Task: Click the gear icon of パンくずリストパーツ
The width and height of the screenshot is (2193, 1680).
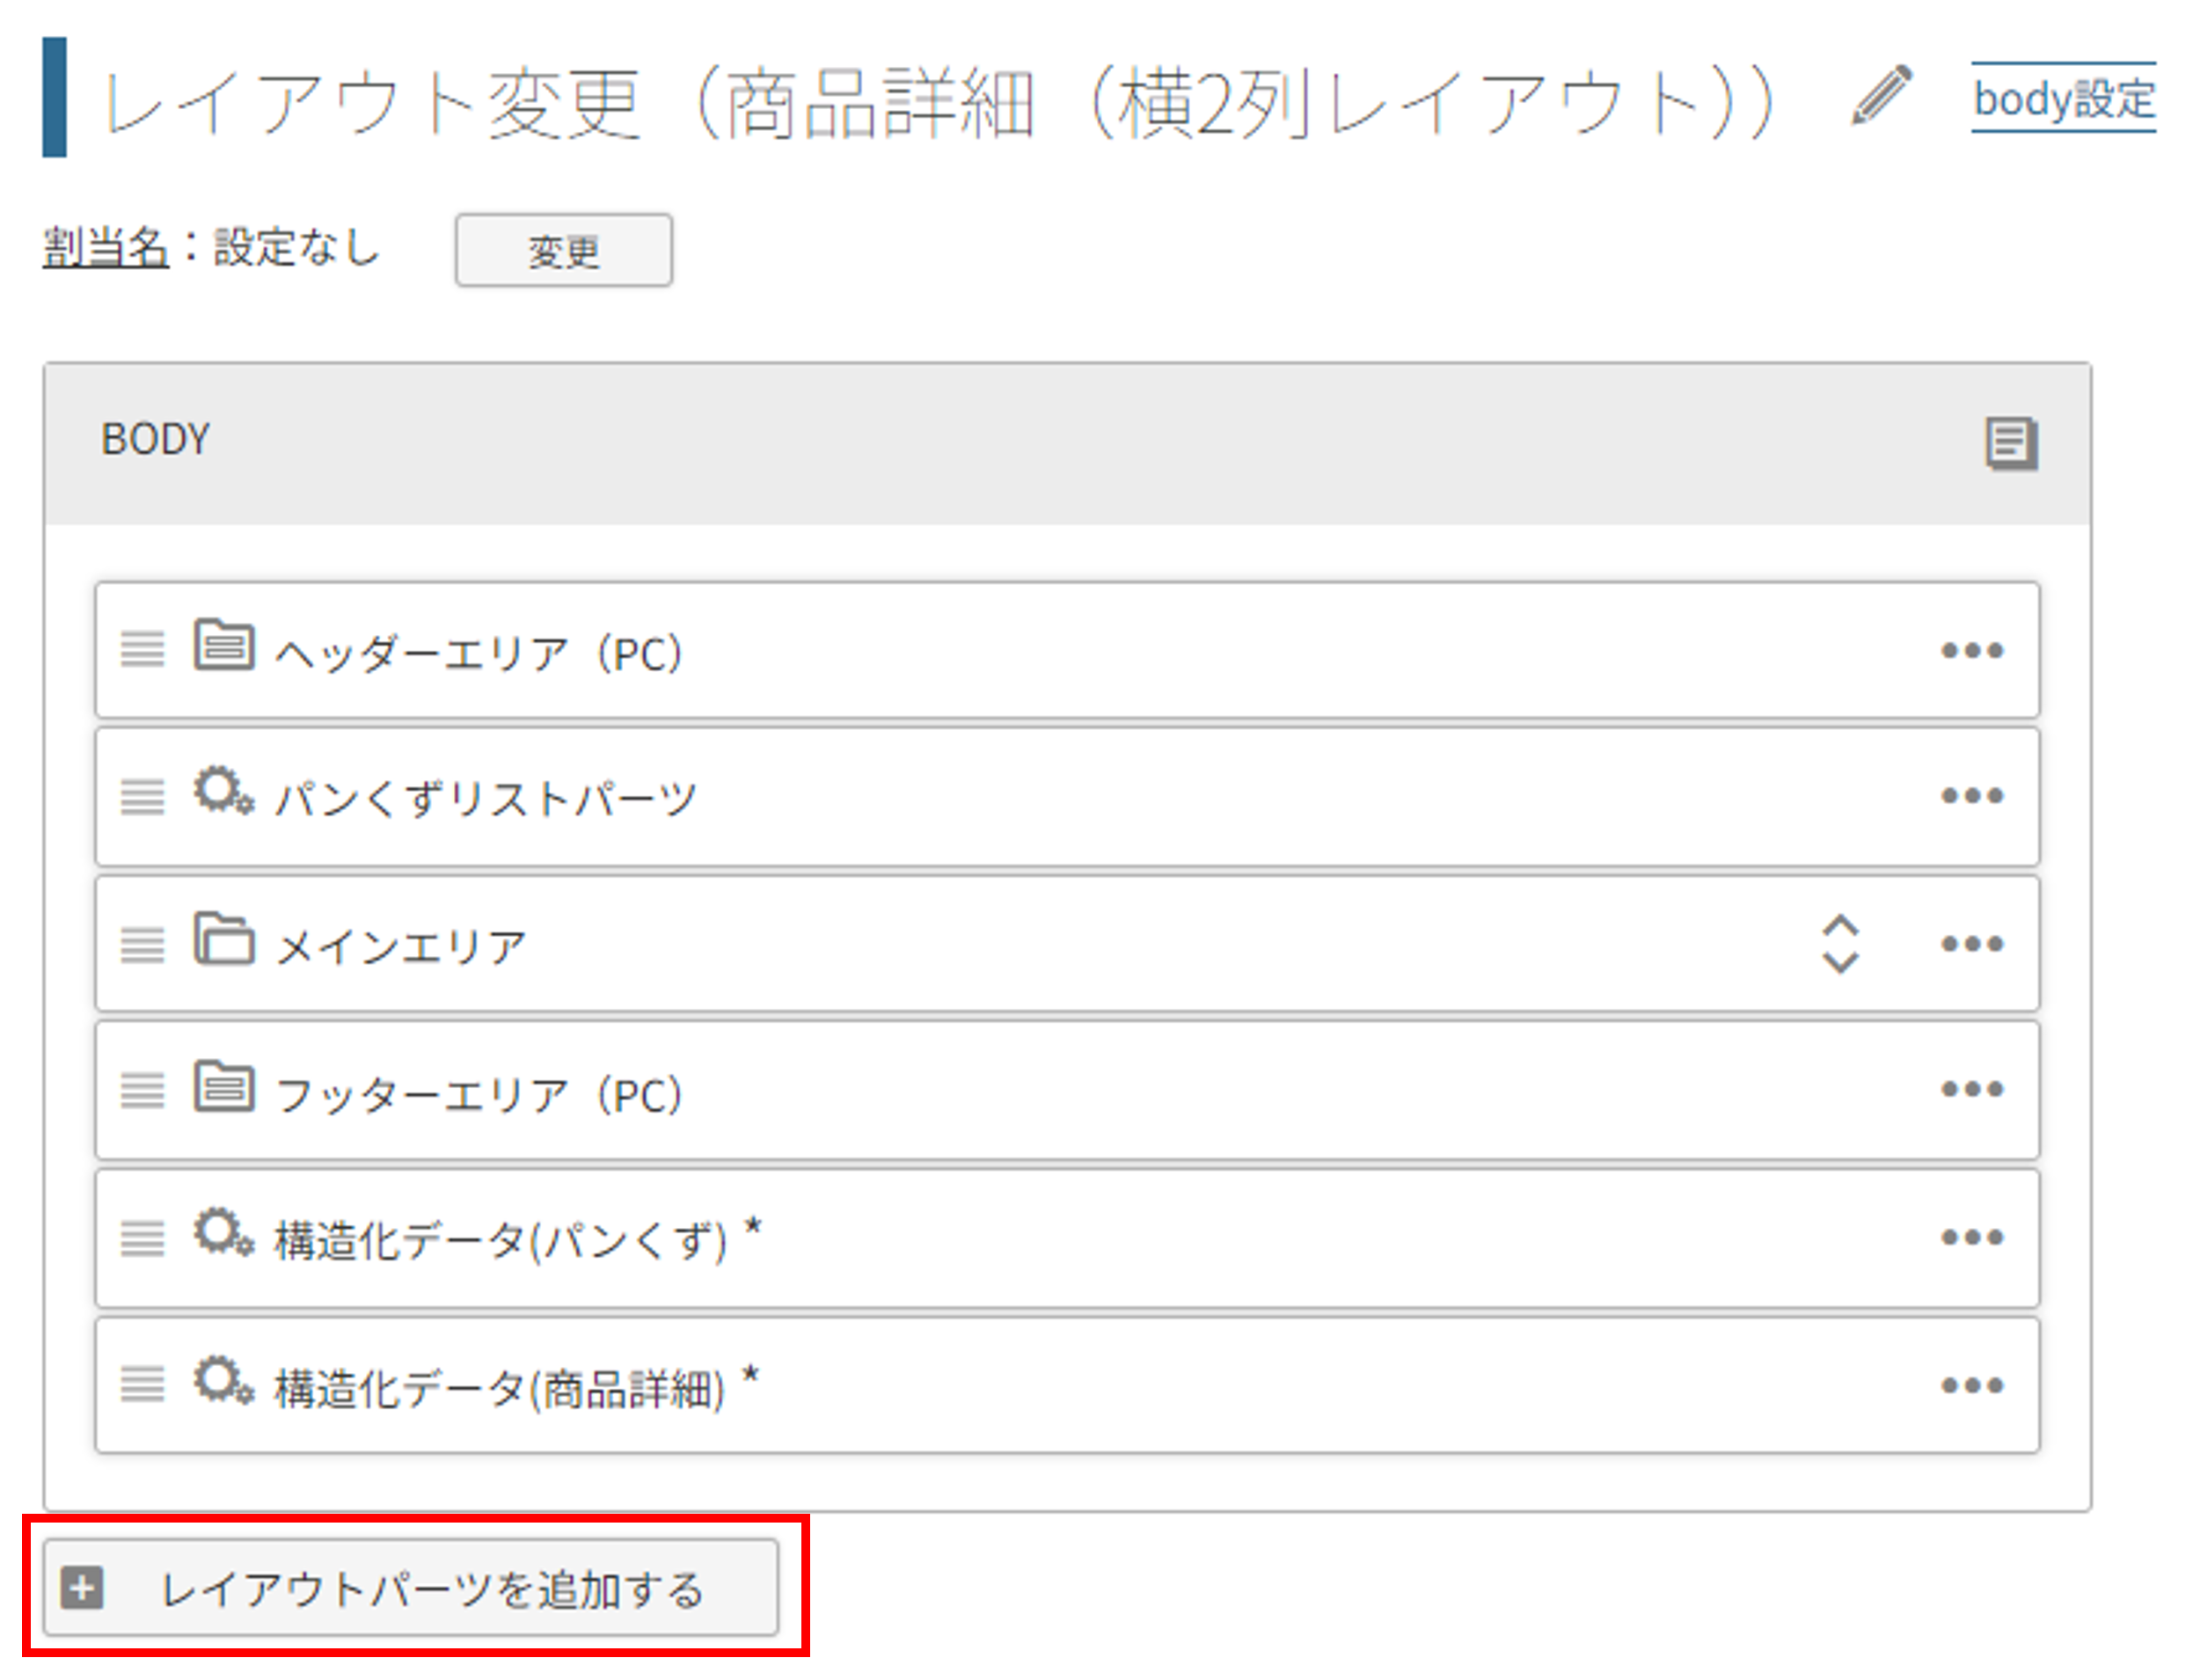Action: coord(224,792)
